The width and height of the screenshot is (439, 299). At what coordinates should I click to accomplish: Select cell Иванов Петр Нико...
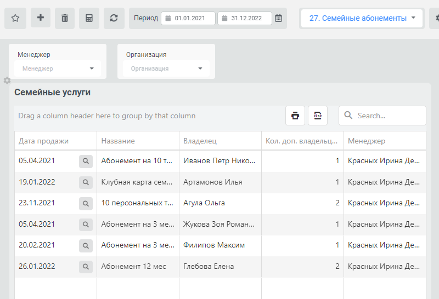pyautogui.click(x=221, y=161)
